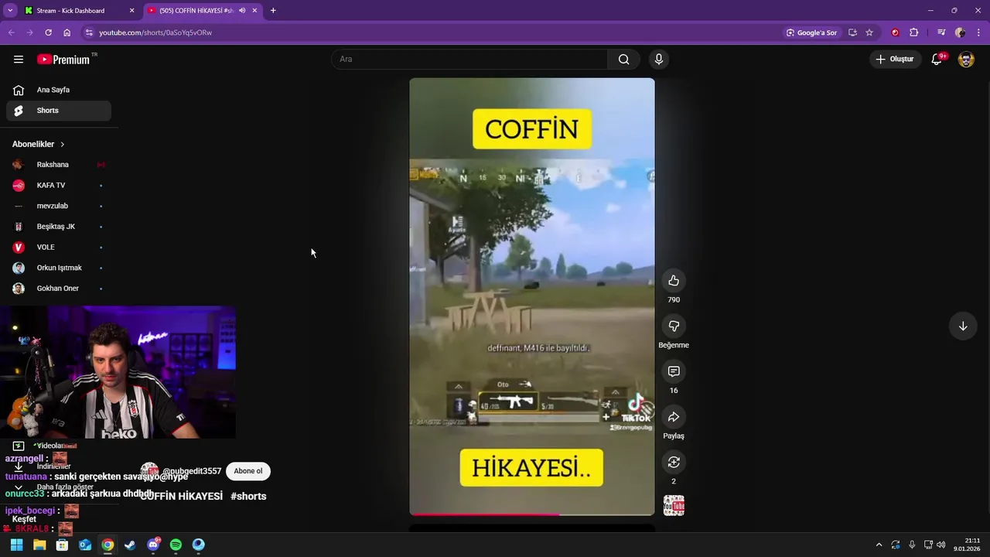The width and height of the screenshot is (990, 557).
Task: Seek on the short's red progress bar
Action: coord(532,514)
